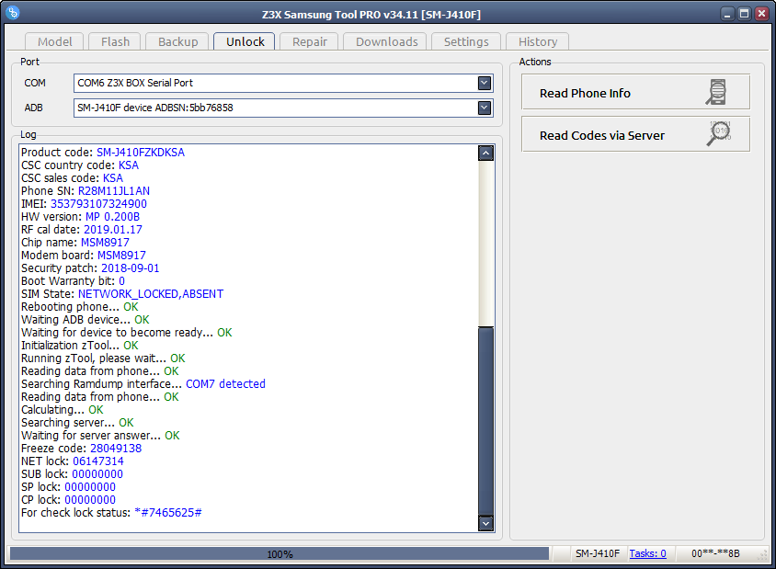Click the log scrollbar up arrow
The height and width of the screenshot is (569, 776).
pyautogui.click(x=486, y=154)
